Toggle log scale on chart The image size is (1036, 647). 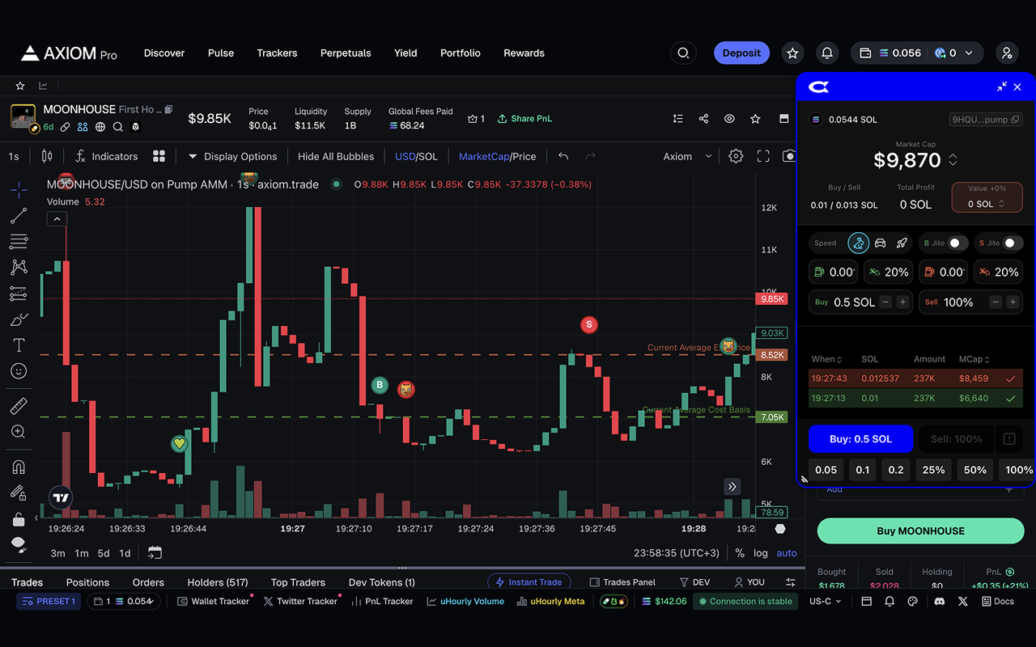tap(761, 553)
